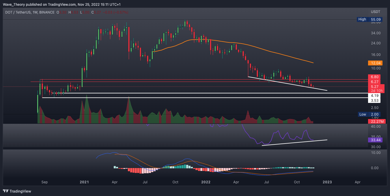Image resolution: width=390 pixels, height=196 pixels.
Task: Select the white 3.53 support level label
Action: click(x=374, y=101)
